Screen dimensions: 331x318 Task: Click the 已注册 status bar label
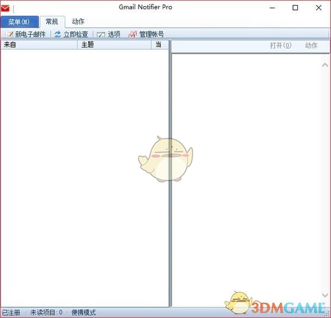[x=11, y=313]
